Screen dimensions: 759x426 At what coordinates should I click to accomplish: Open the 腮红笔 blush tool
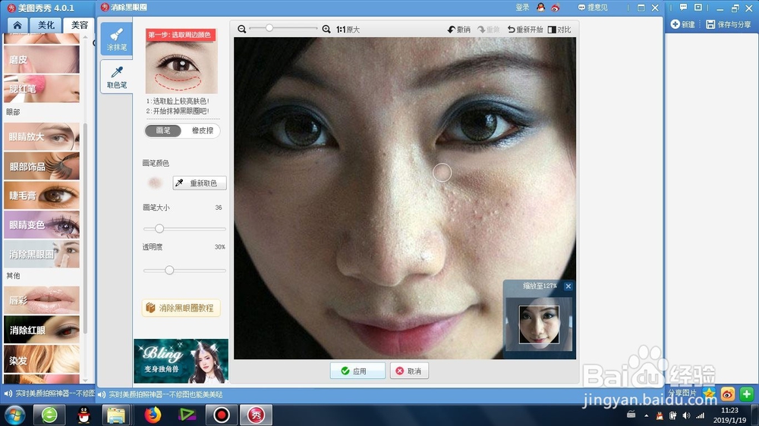click(42, 89)
